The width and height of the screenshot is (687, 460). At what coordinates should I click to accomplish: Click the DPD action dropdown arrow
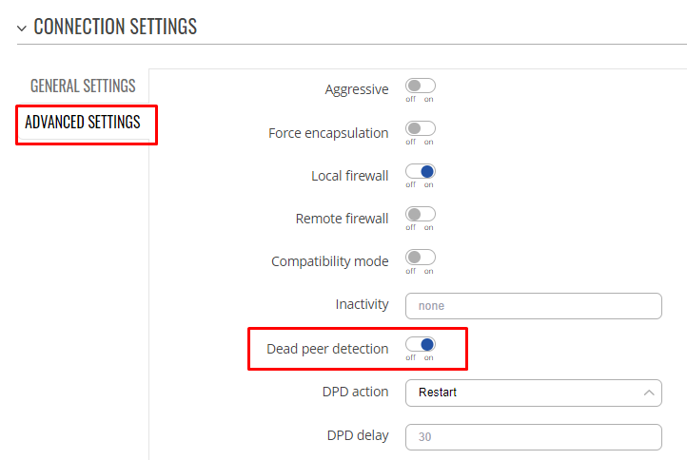[649, 393]
